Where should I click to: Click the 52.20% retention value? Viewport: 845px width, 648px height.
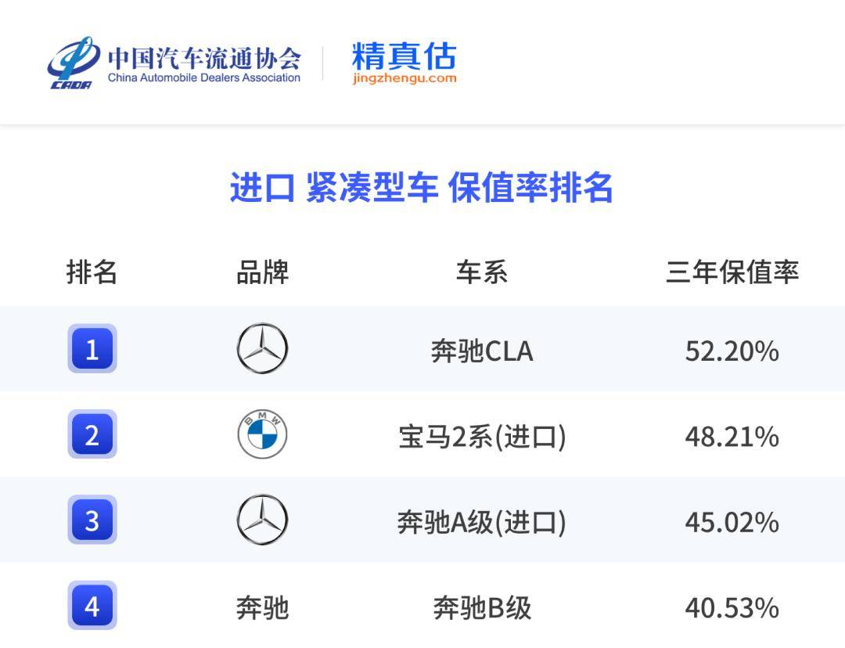pos(732,351)
